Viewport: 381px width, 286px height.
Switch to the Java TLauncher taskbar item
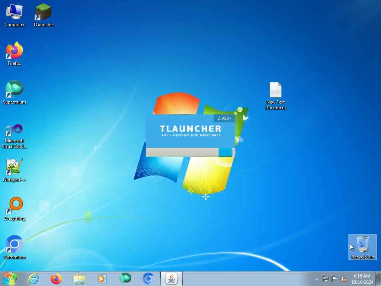click(171, 279)
